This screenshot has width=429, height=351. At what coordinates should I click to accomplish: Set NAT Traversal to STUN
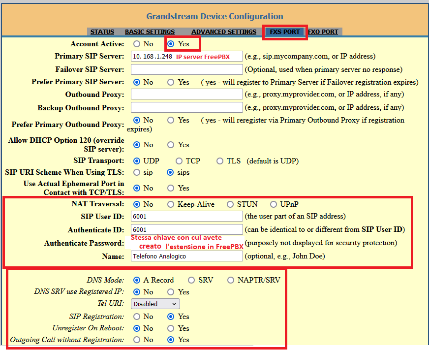230,204
